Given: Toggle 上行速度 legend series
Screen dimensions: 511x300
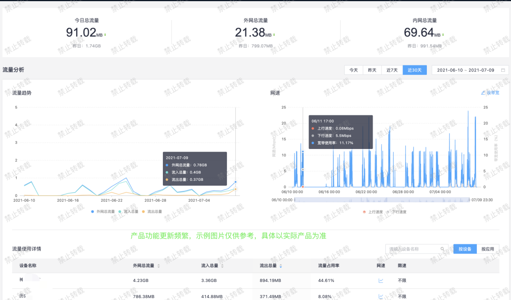Looking at the screenshot, I should pyautogui.click(x=373, y=212).
